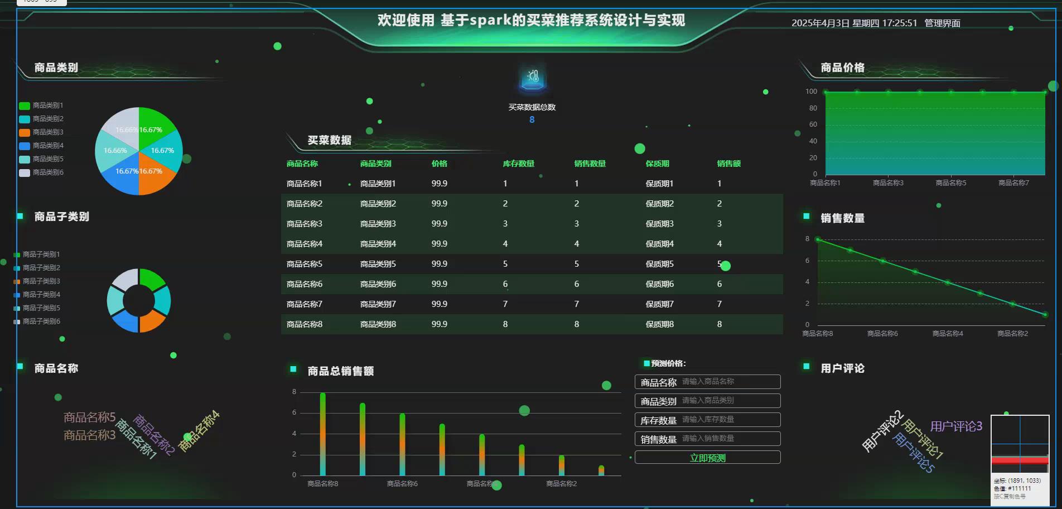Click the square marker beside 商品名称 panel title

pos(21,367)
